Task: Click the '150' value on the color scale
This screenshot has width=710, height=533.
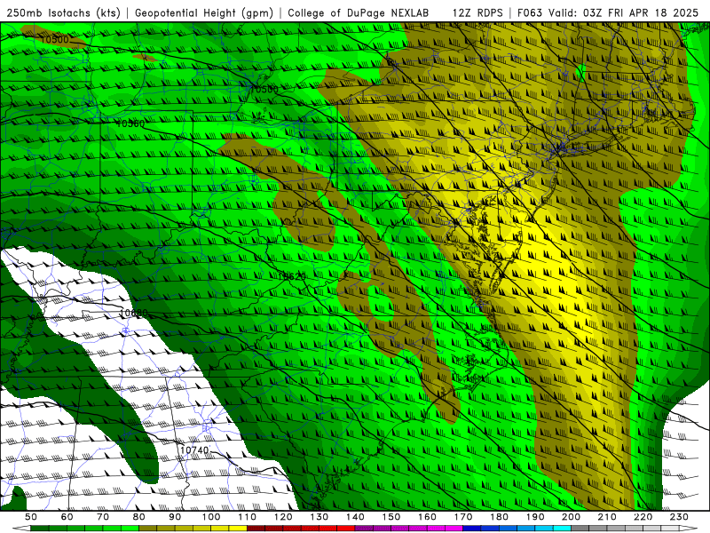Action: pyautogui.click(x=390, y=517)
